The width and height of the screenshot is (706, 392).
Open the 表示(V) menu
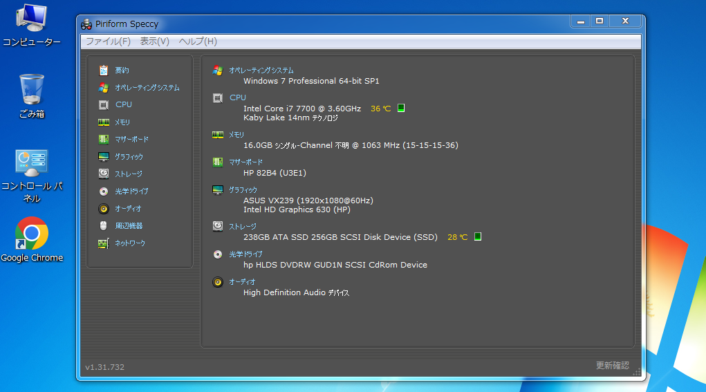click(154, 41)
